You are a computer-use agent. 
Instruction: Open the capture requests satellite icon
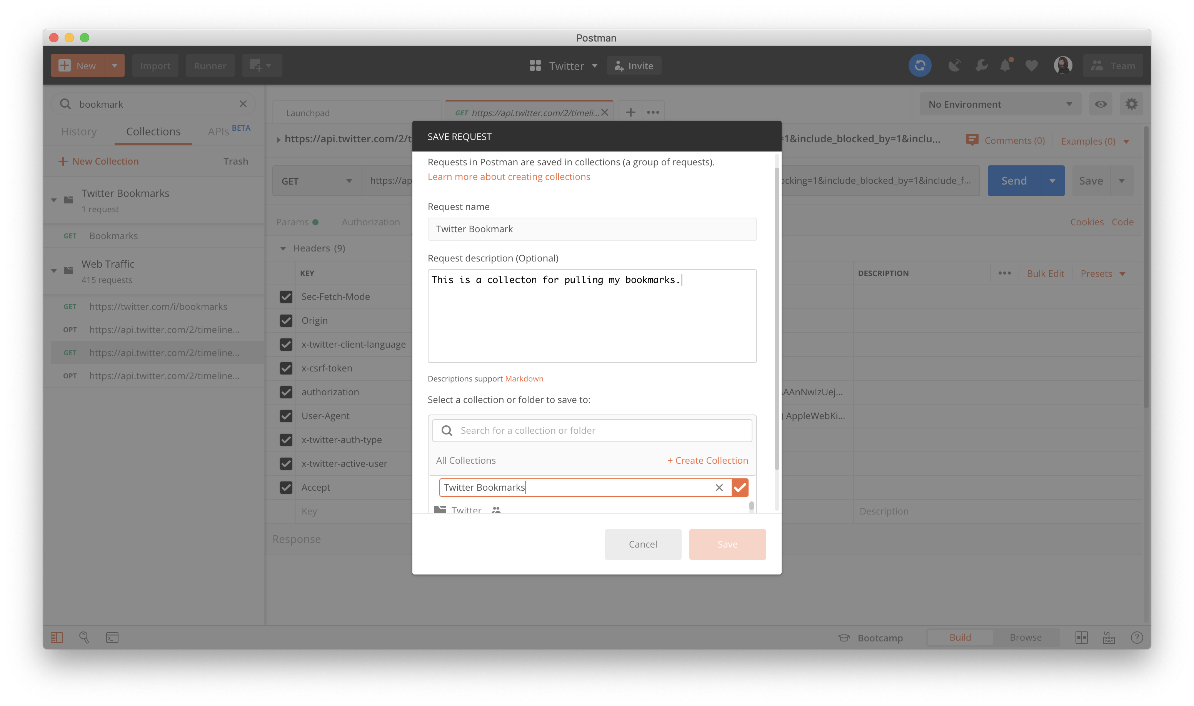pos(954,66)
